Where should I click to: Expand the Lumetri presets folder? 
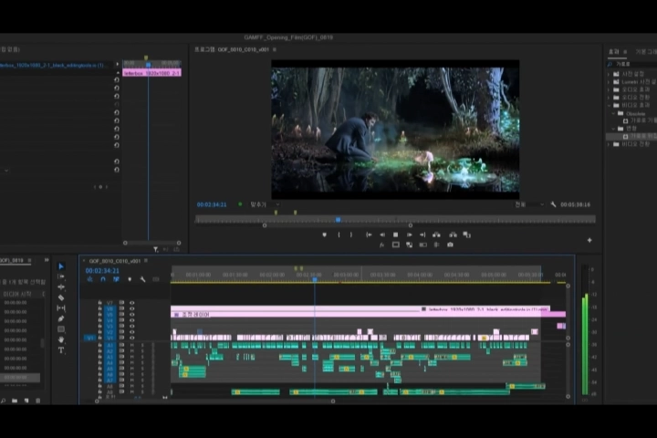point(609,82)
